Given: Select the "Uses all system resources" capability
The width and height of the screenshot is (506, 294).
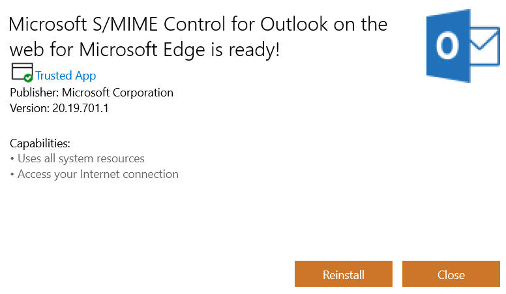Looking at the screenshot, I should 81,158.
